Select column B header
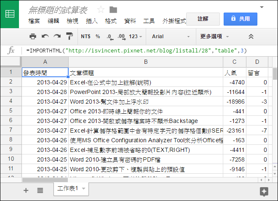 click(x=146, y=62)
